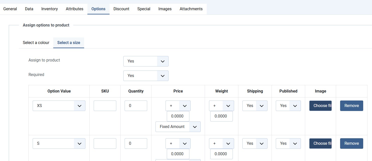The image size is (372, 161).
Task: Click price amount field in XS row
Action: (178, 116)
